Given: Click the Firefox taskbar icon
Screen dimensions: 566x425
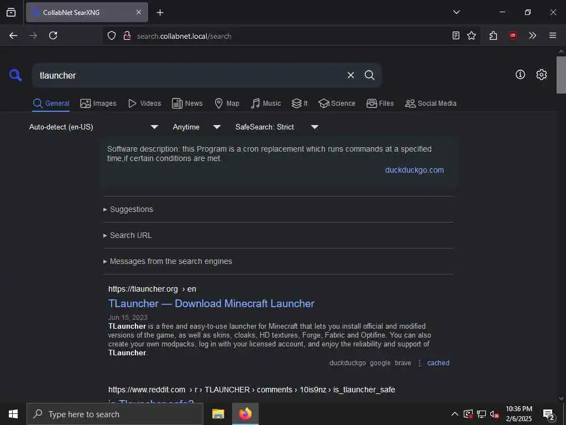Looking at the screenshot, I should coord(245,414).
